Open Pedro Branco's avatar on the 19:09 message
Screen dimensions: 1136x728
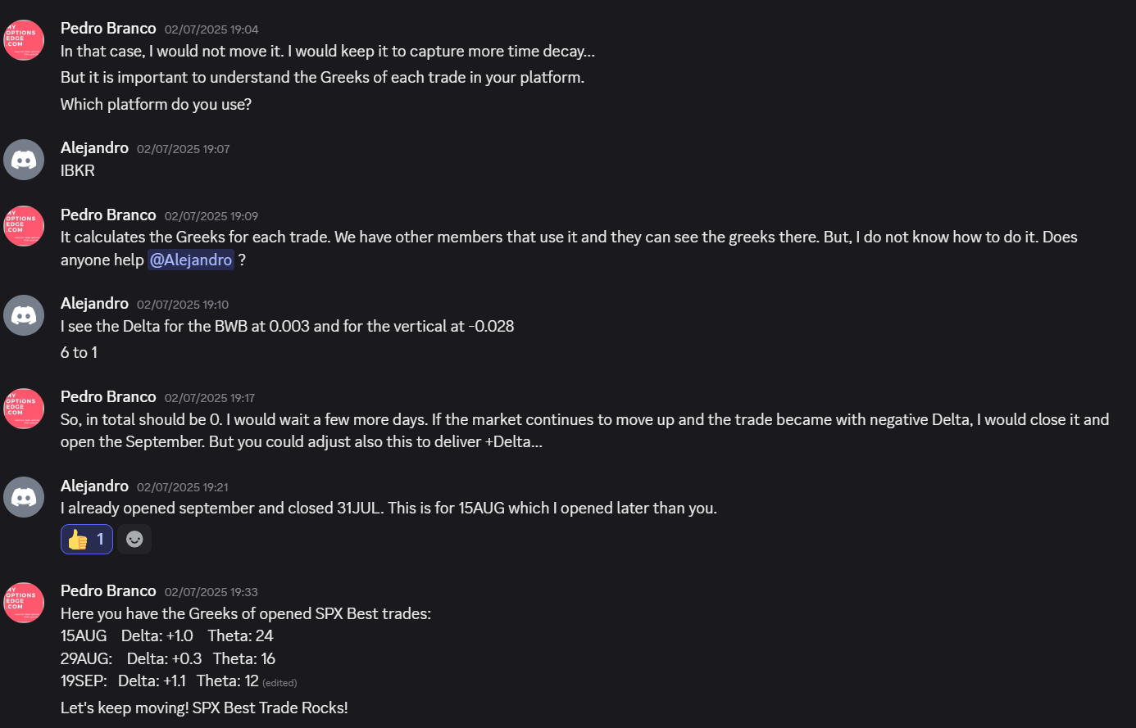pos(24,226)
